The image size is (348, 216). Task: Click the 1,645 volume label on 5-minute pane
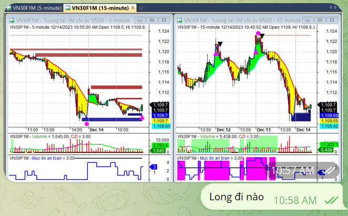click(x=158, y=151)
